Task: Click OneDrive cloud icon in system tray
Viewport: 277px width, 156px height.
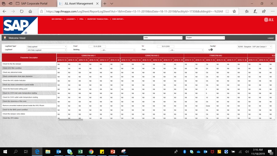Action: [198, 152]
